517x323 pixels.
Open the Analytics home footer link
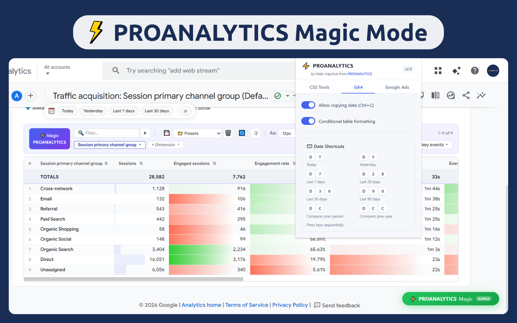coord(202,305)
